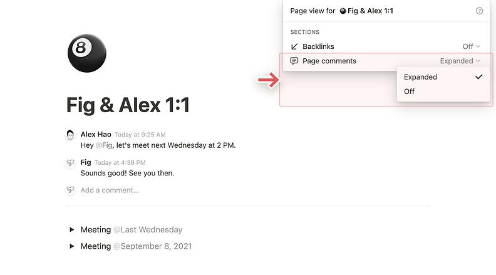
Task: Click the 8-ball page icon
Action: [x=87, y=53]
